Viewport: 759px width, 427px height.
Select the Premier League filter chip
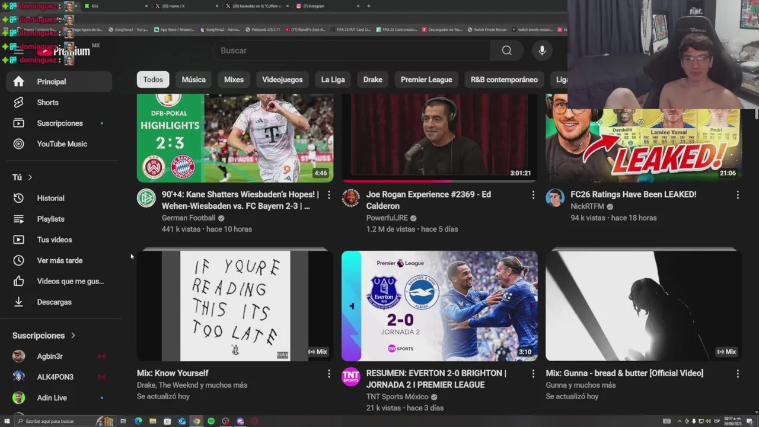pyautogui.click(x=426, y=79)
